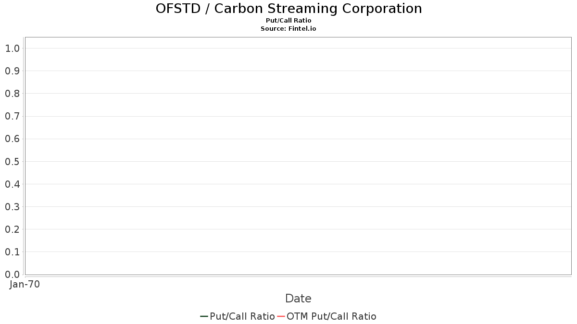Click the chart title OFSTD / Carbon Streaming Corporation

pyautogui.click(x=288, y=9)
